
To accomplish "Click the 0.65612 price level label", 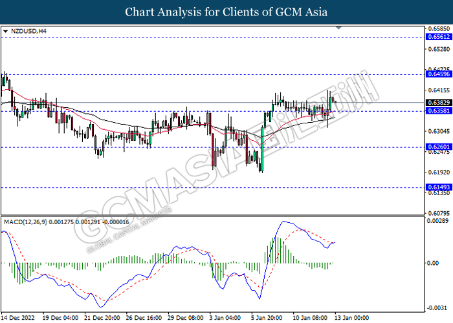I will pyautogui.click(x=439, y=37).
